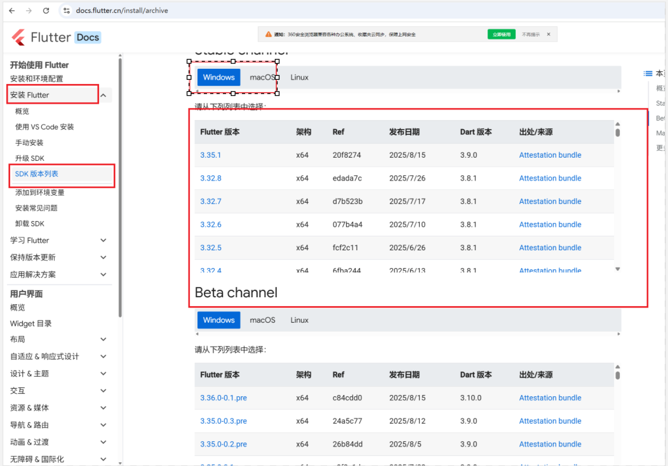
Task: Select macOS tab in Stable channel
Action: pos(263,77)
